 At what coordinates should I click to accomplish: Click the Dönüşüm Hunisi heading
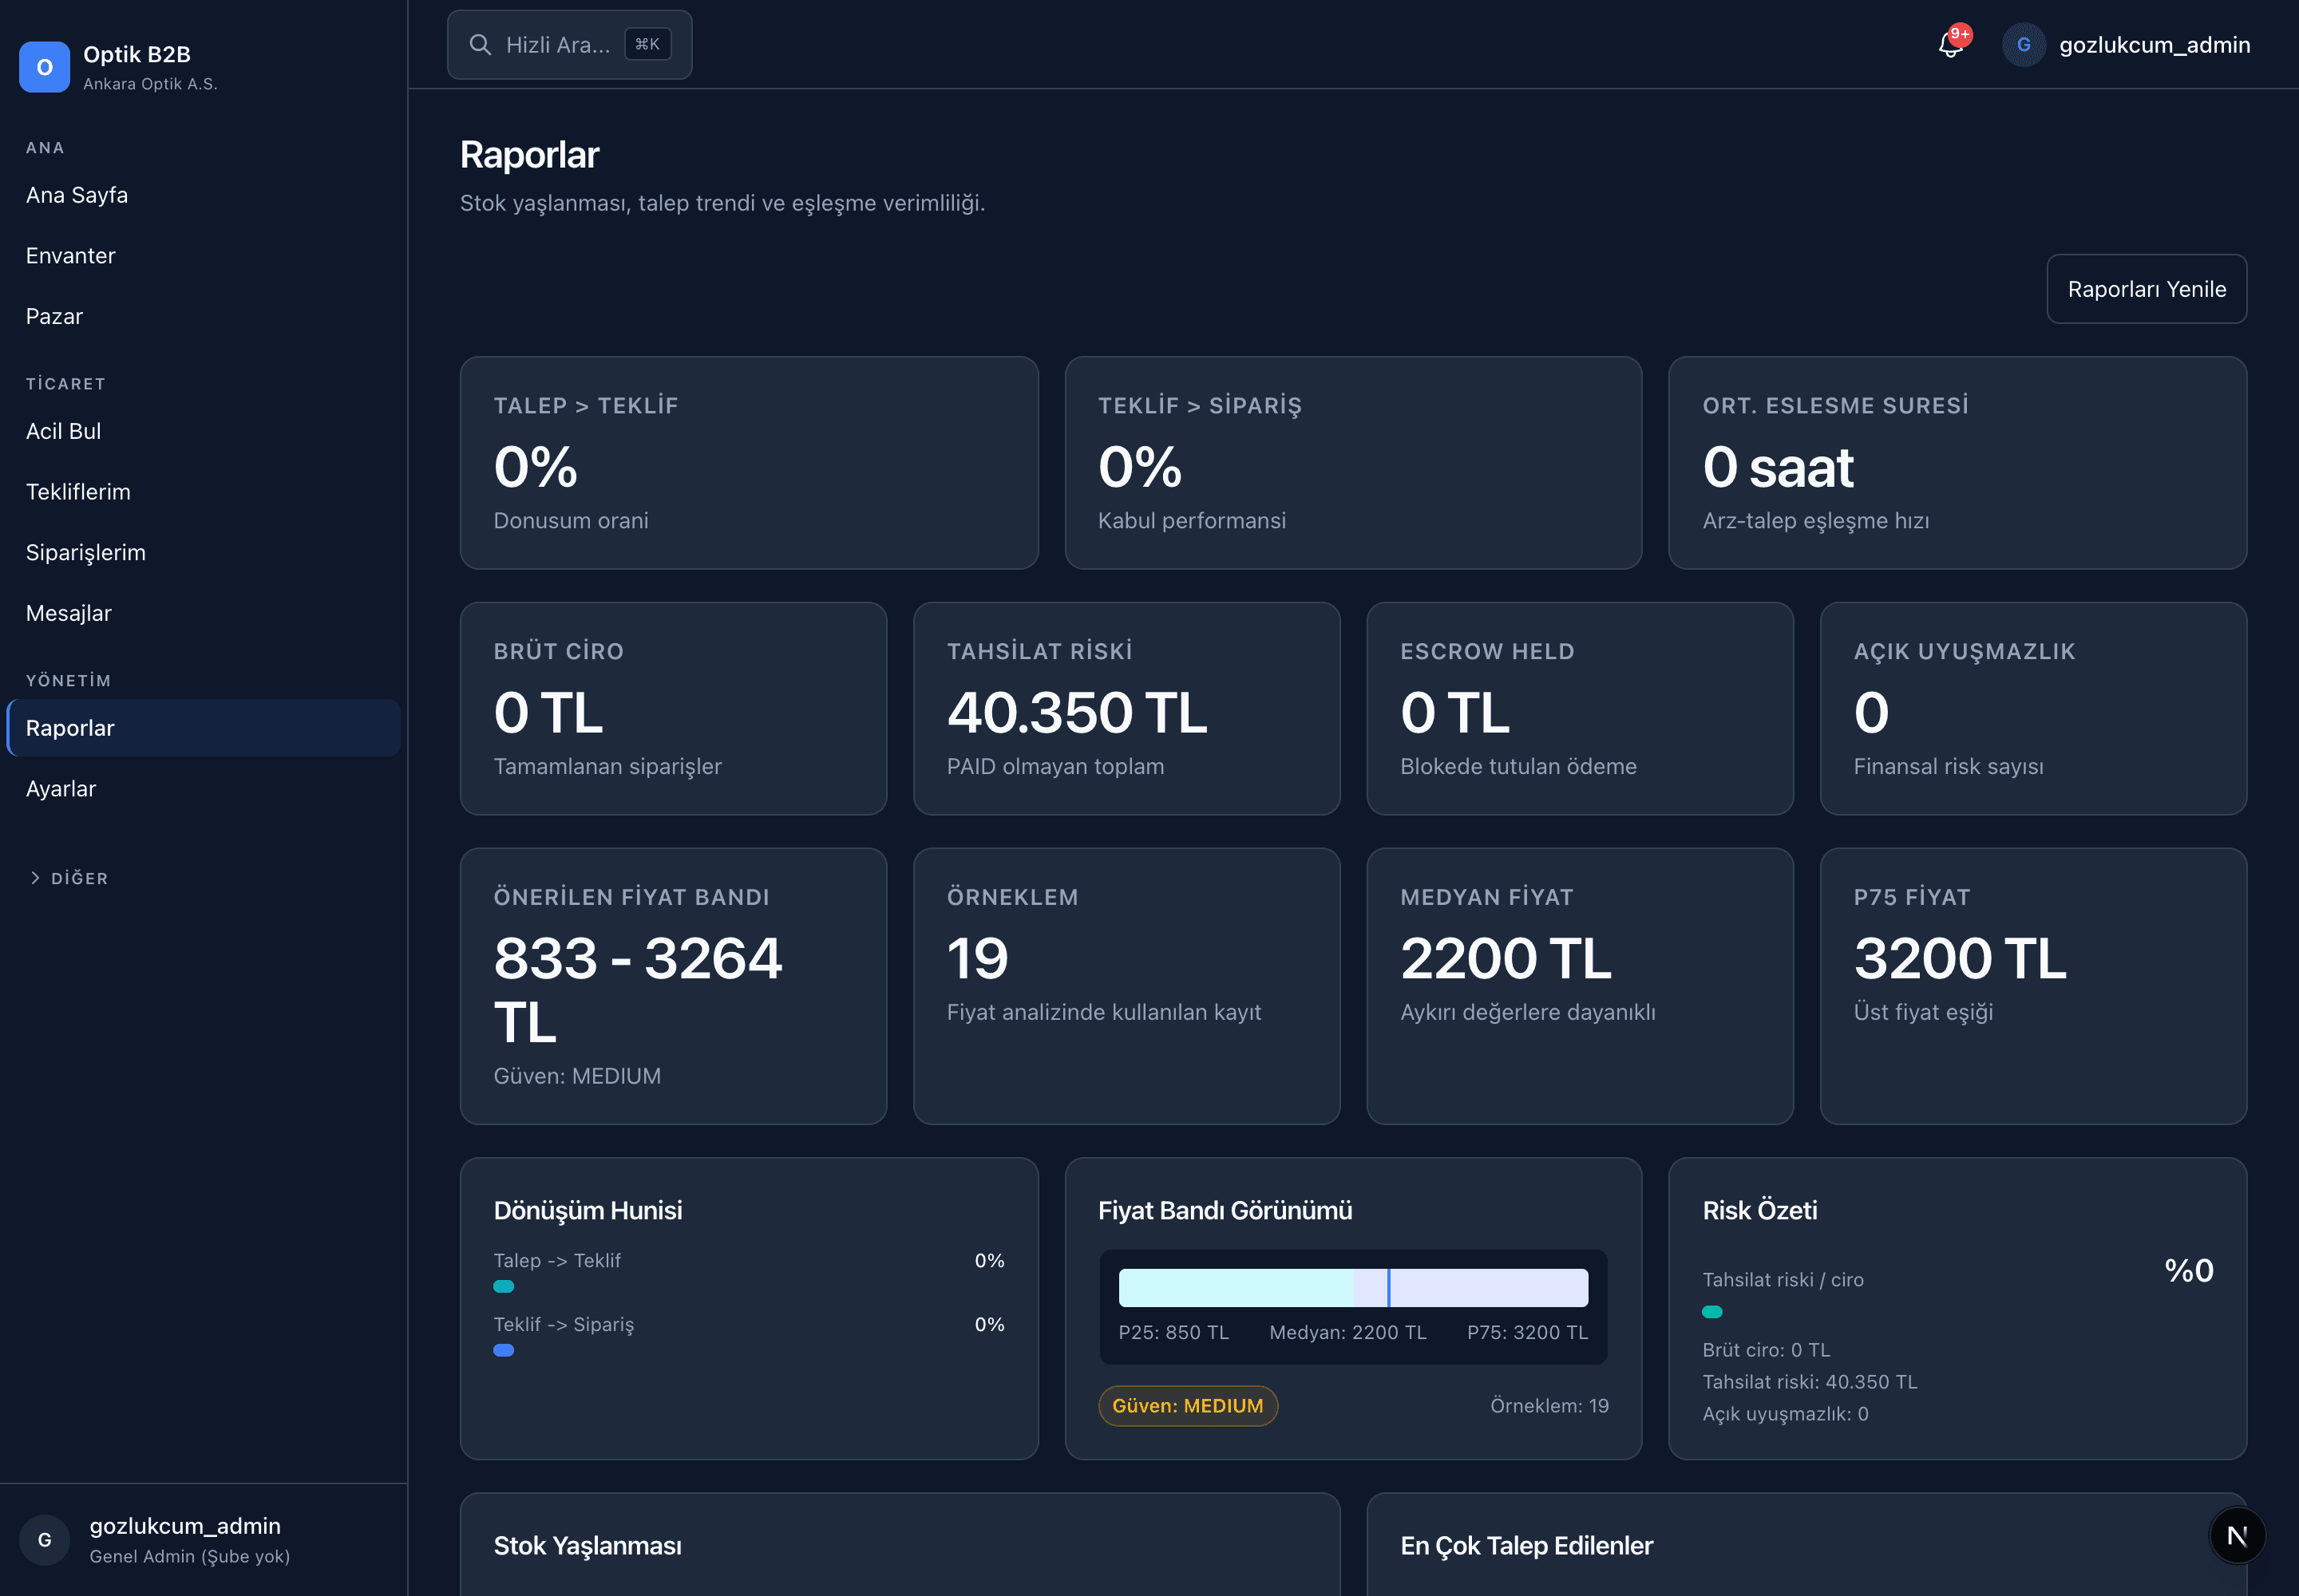pyautogui.click(x=588, y=1211)
